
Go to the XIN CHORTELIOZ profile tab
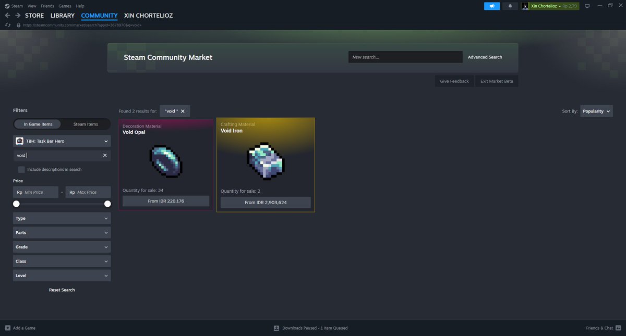point(149,16)
